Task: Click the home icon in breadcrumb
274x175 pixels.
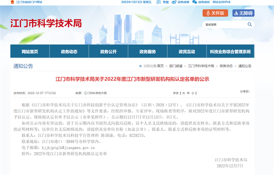Action: click(x=140, y=66)
